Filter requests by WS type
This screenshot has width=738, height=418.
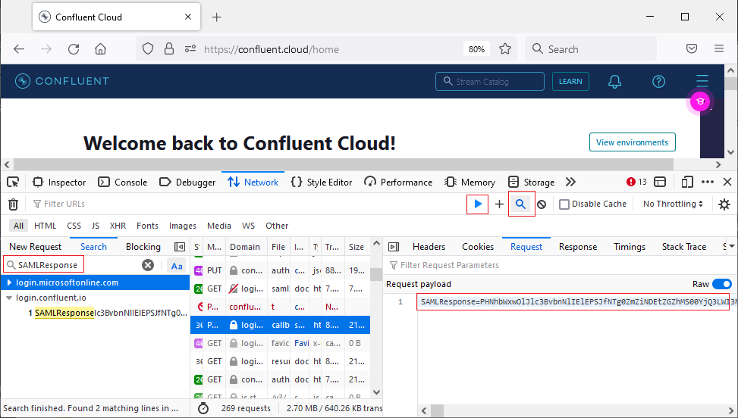click(249, 226)
